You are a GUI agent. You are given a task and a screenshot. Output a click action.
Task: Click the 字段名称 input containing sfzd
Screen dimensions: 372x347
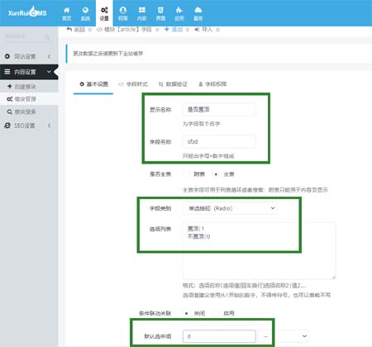point(219,141)
